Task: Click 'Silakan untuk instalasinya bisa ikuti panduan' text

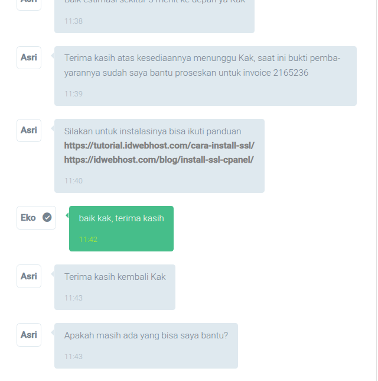Action: [x=152, y=131]
